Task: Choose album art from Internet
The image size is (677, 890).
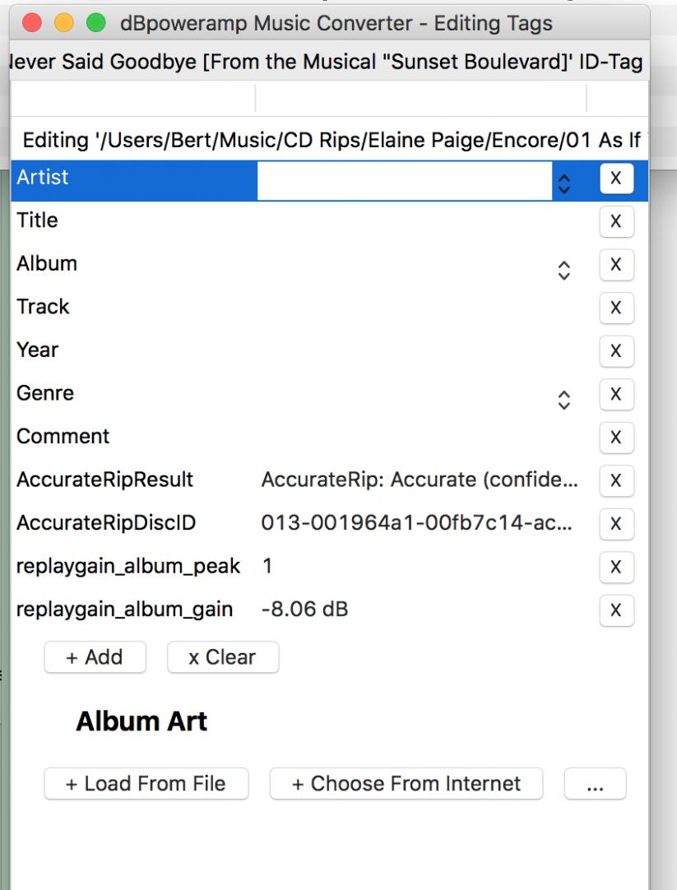Action: click(406, 784)
